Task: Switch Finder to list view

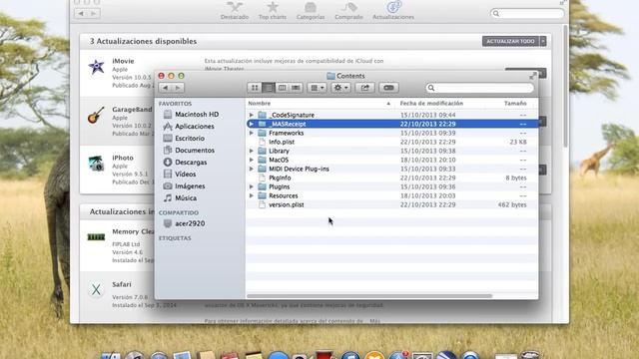Action: (269, 88)
